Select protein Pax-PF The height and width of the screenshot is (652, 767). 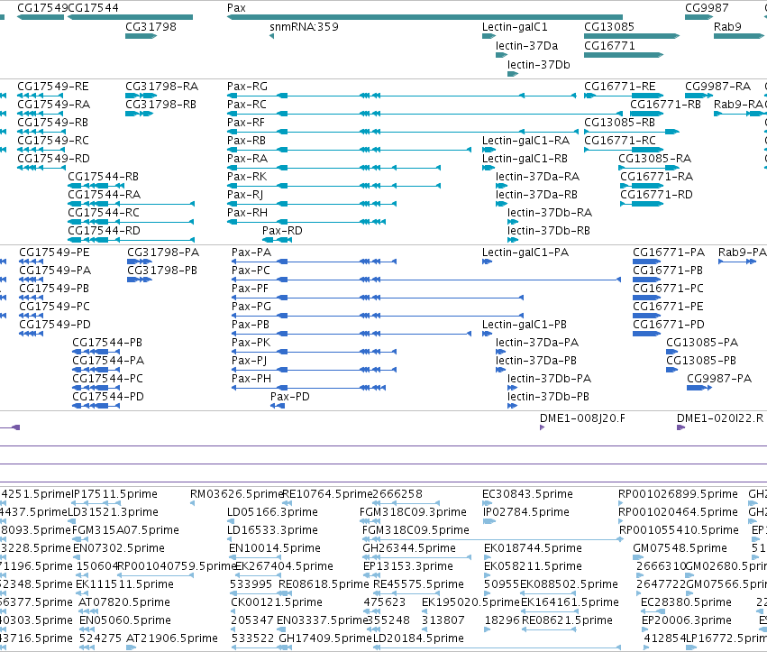(378, 298)
